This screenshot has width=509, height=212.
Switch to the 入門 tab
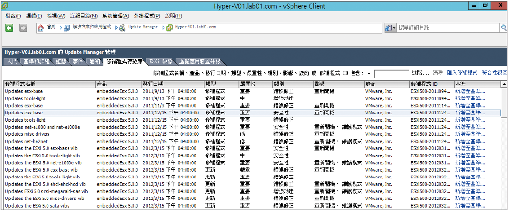(x=11, y=62)
